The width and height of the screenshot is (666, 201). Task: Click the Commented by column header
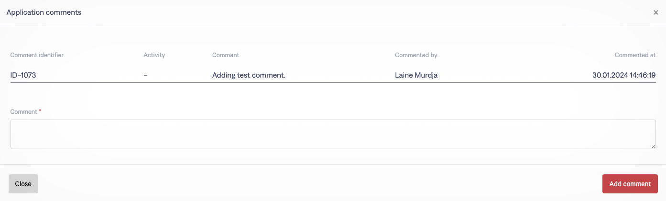[416, 55]
